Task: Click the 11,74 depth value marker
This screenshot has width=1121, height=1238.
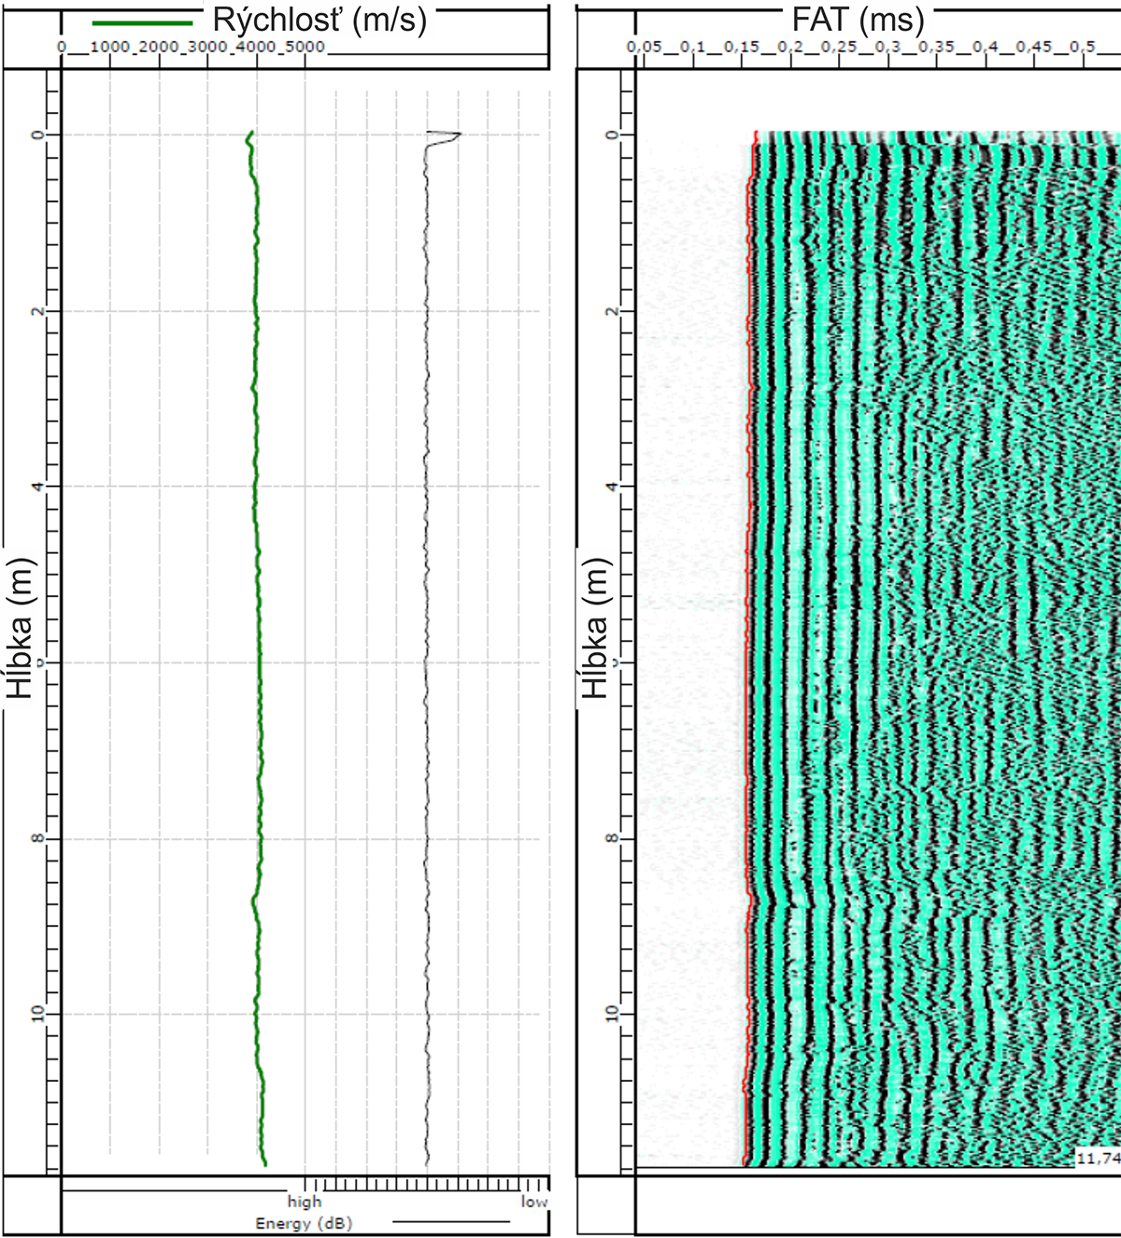Action: [x=1098, y=1159]
